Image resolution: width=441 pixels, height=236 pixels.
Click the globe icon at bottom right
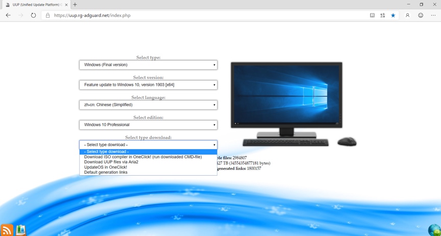pos(434,230)
